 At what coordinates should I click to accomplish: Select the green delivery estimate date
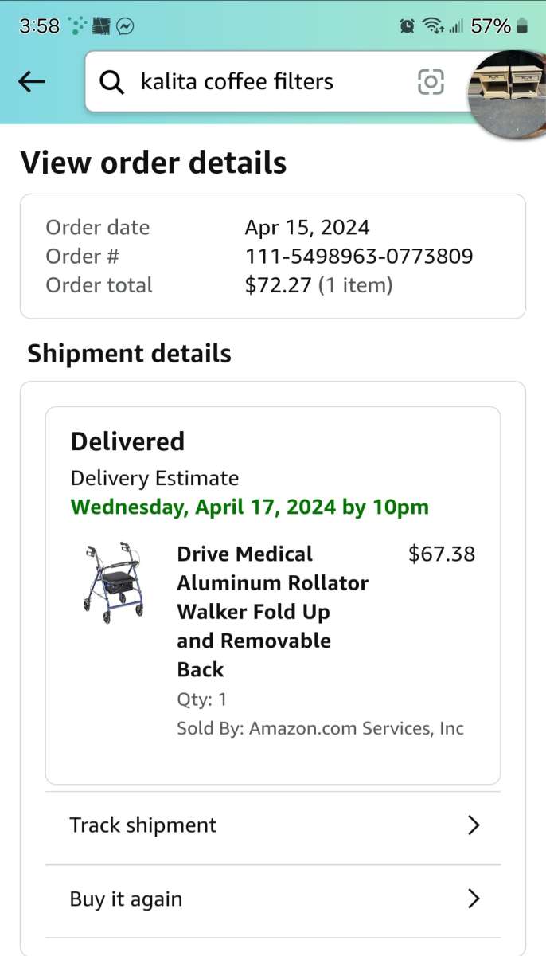249,507
